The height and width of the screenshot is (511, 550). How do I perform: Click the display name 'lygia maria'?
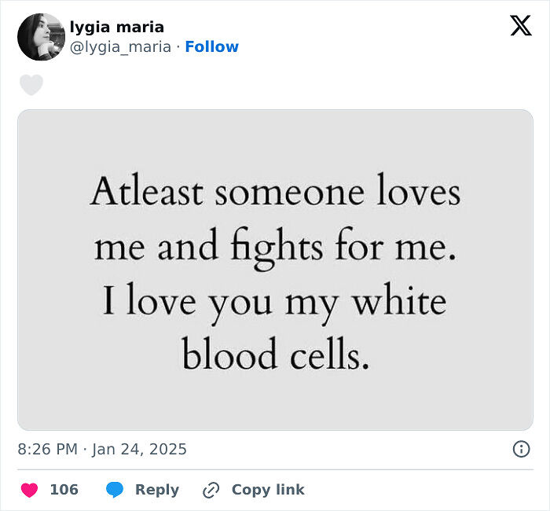117,28
